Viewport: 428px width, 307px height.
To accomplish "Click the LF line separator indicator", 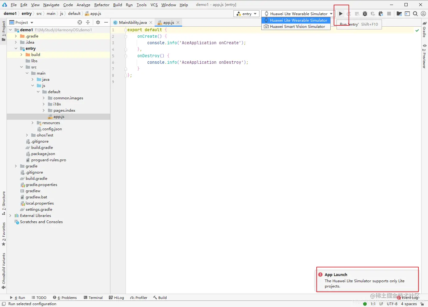I will point(381,304).
